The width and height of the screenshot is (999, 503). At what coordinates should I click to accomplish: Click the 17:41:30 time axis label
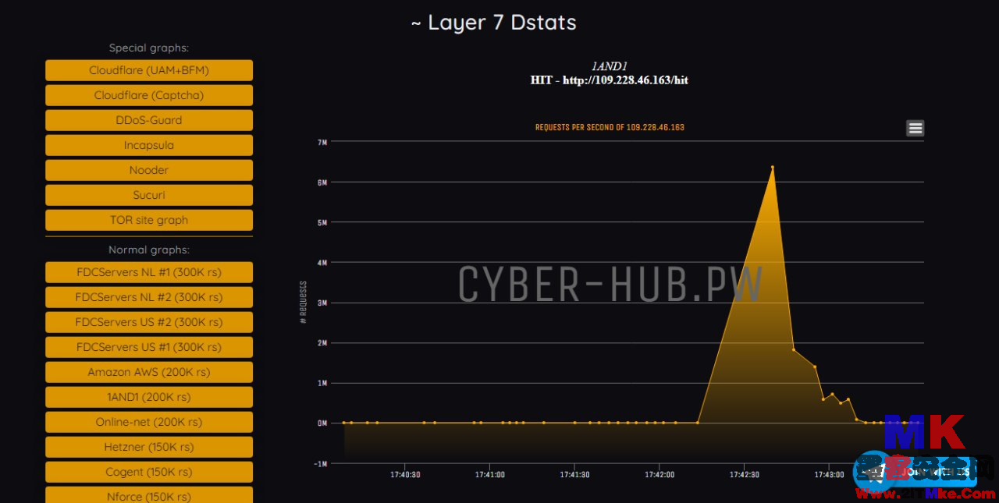575,474
